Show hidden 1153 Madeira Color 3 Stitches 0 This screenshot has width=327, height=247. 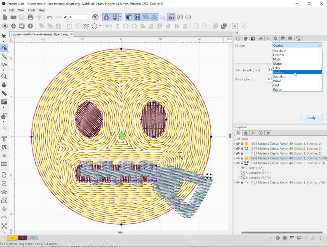tap(238, 153)
